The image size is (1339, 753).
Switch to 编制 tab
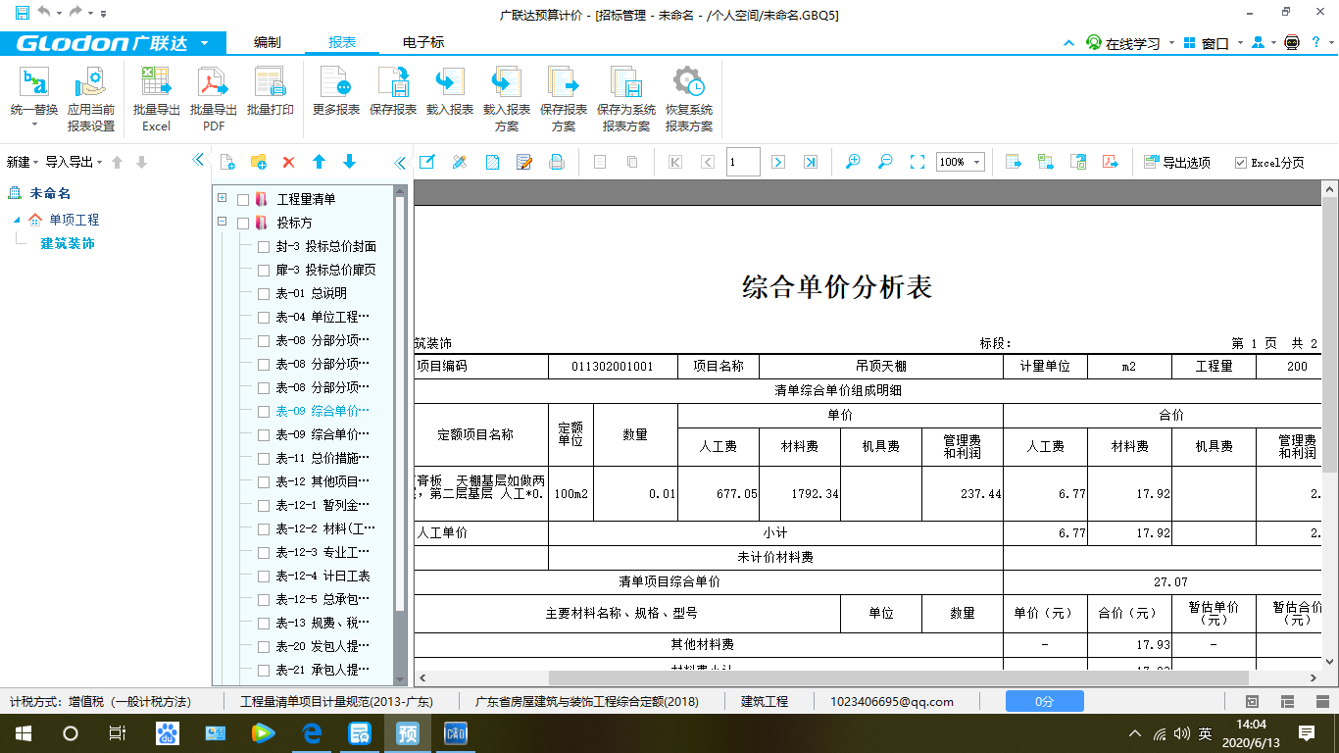click(268, 42)
